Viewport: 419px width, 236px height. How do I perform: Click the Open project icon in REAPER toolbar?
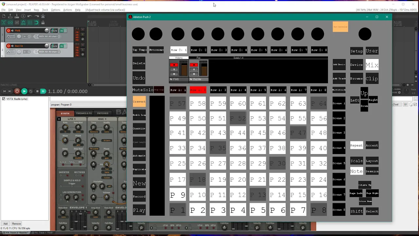coord(10,16)
